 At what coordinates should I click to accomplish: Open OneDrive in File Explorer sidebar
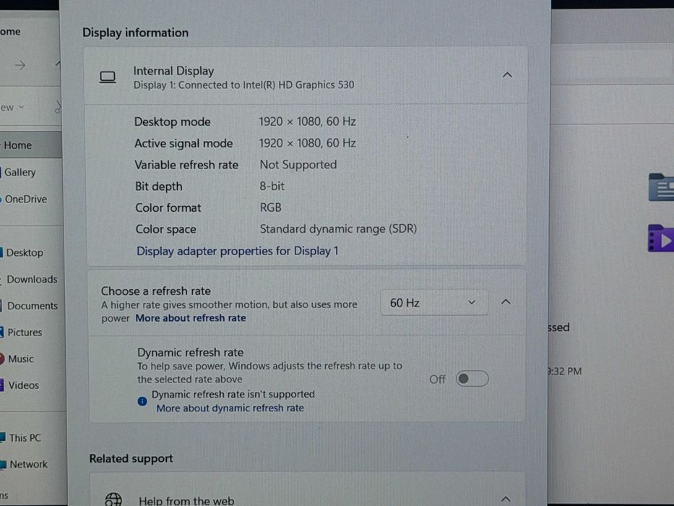tap(25, 200)
